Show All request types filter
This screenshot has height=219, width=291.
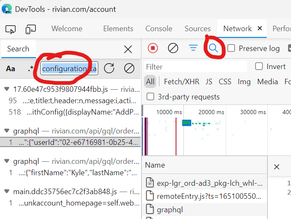pyautogui.click(x=150, y=81)
